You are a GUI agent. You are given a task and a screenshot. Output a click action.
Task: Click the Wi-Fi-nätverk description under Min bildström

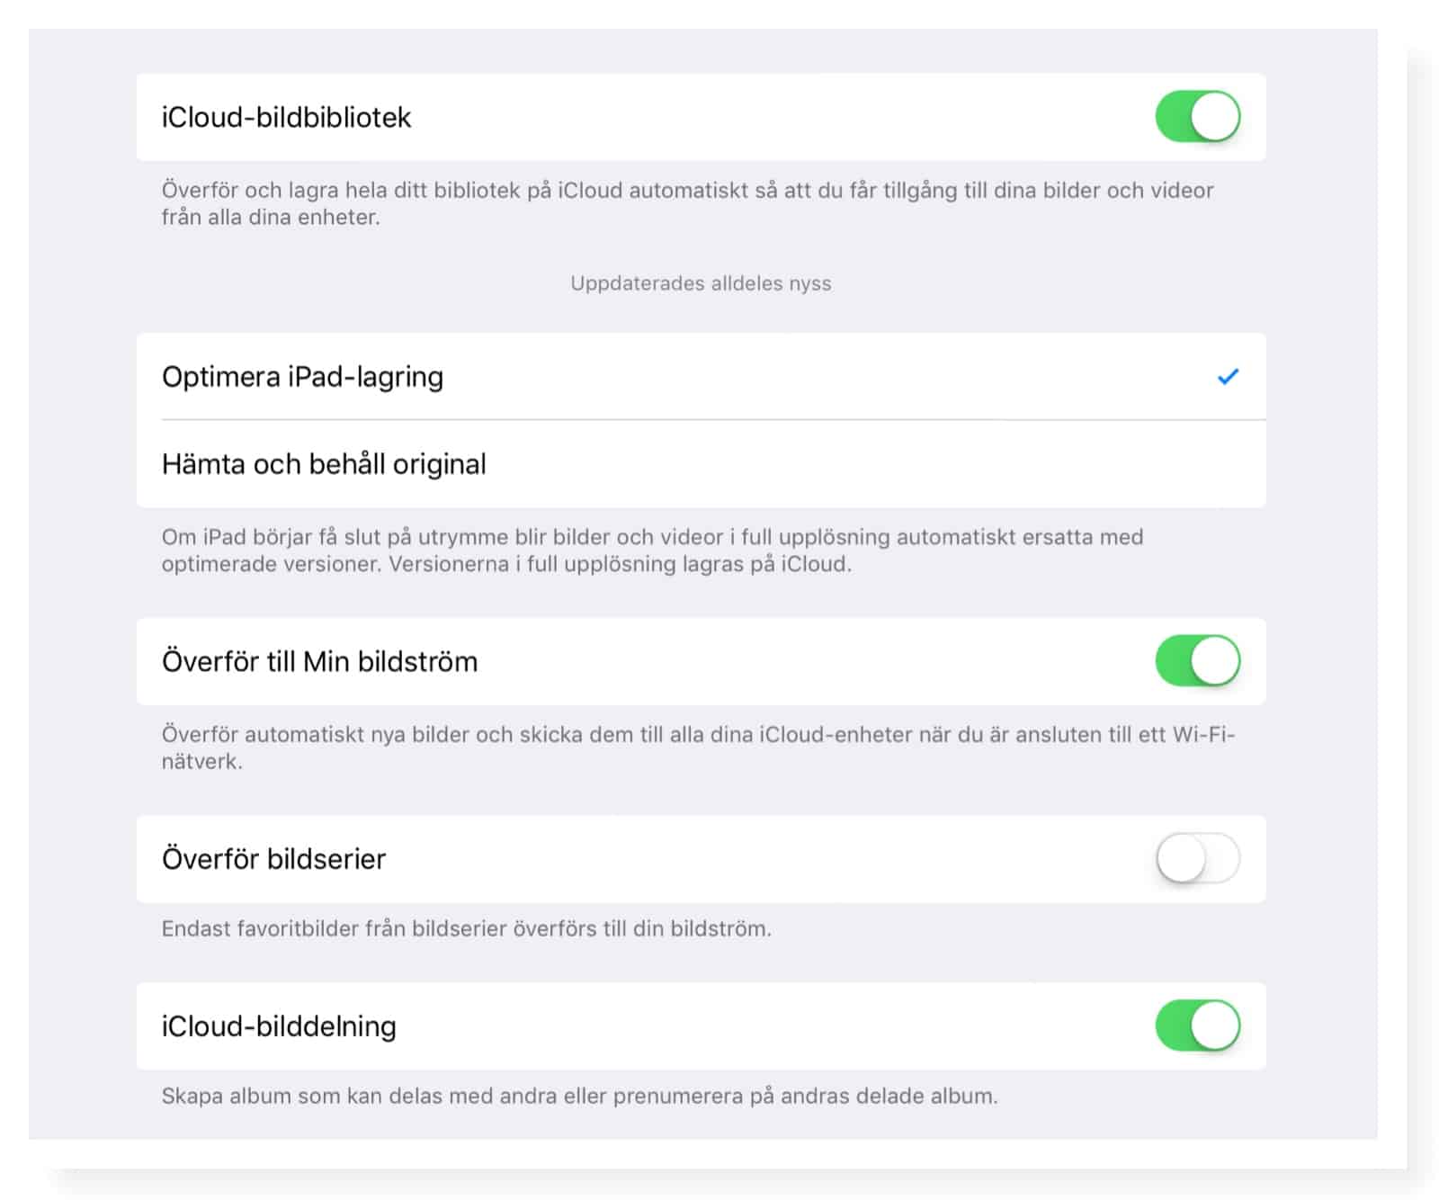click(697, 748)
